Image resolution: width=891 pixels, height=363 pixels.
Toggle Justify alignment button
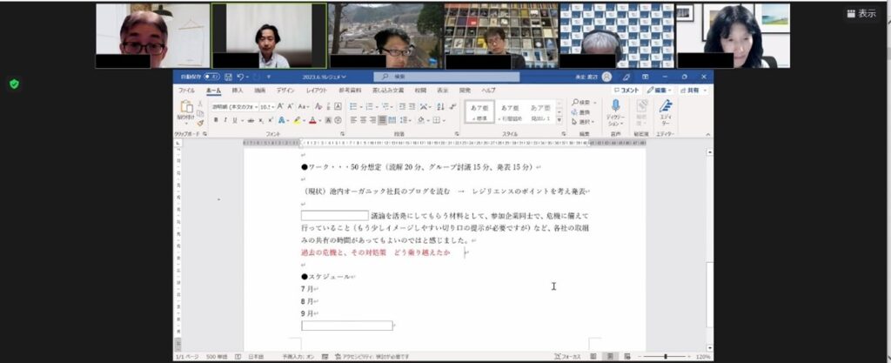coord(383,120)
